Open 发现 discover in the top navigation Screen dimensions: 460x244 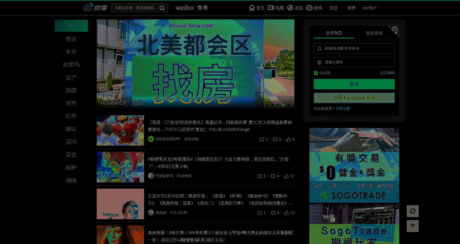point(295,8)
